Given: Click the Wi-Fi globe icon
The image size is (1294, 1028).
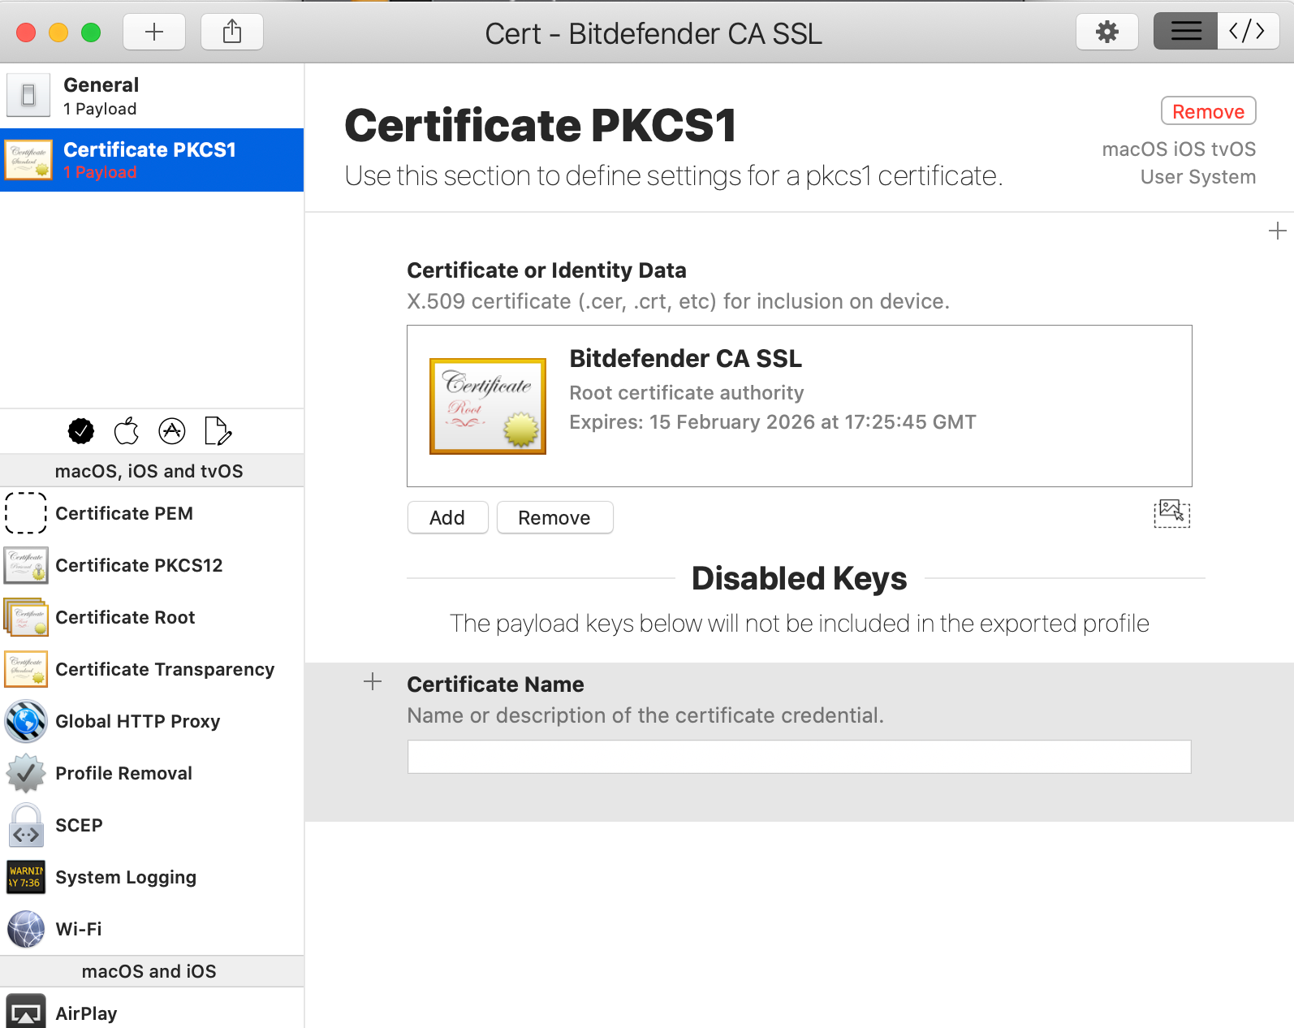Looking at the screenshot, I should (x=26, y=929).
